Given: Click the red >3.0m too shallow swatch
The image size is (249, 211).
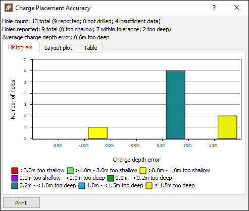Looking at the screenshot, I should coord(15,171).
